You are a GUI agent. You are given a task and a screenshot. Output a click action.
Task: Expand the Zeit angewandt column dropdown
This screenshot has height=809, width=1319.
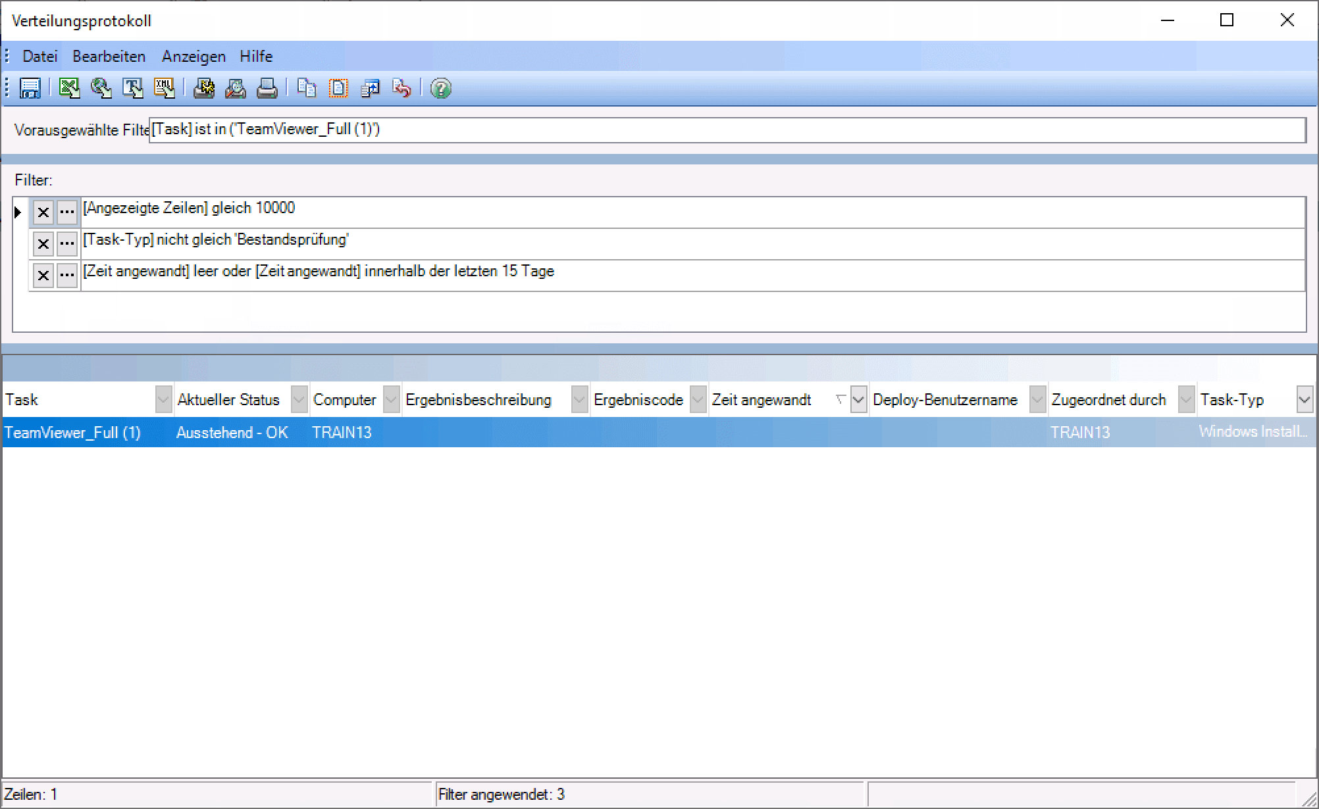point(858,399)
